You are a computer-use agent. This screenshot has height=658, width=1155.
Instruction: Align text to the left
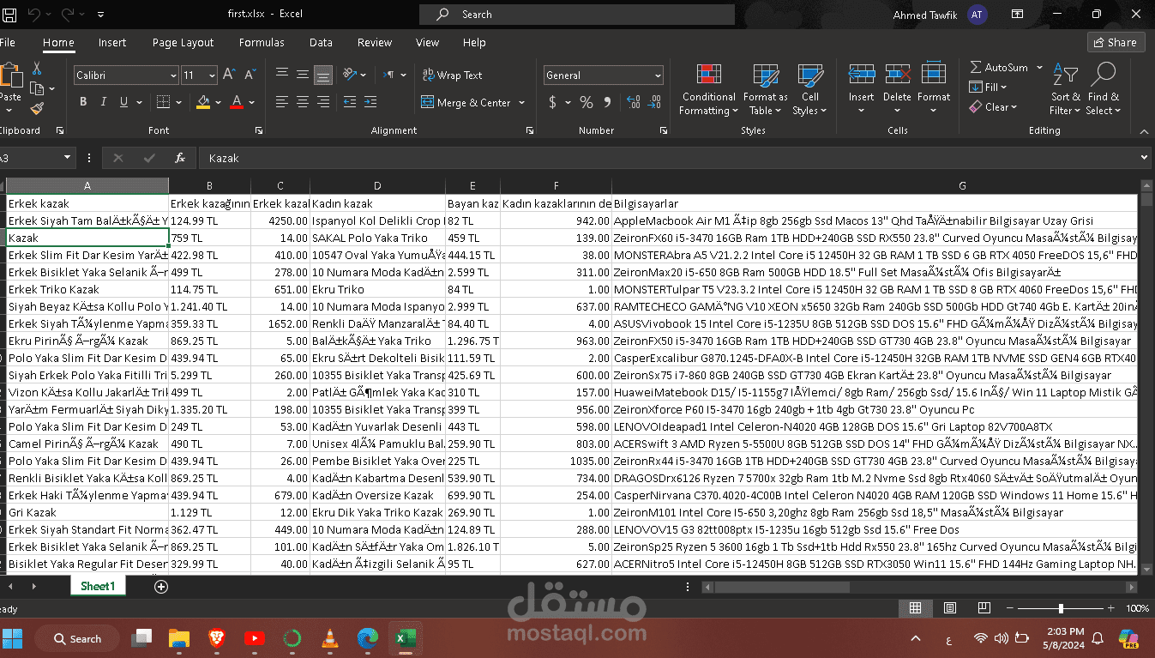point(282,102)
